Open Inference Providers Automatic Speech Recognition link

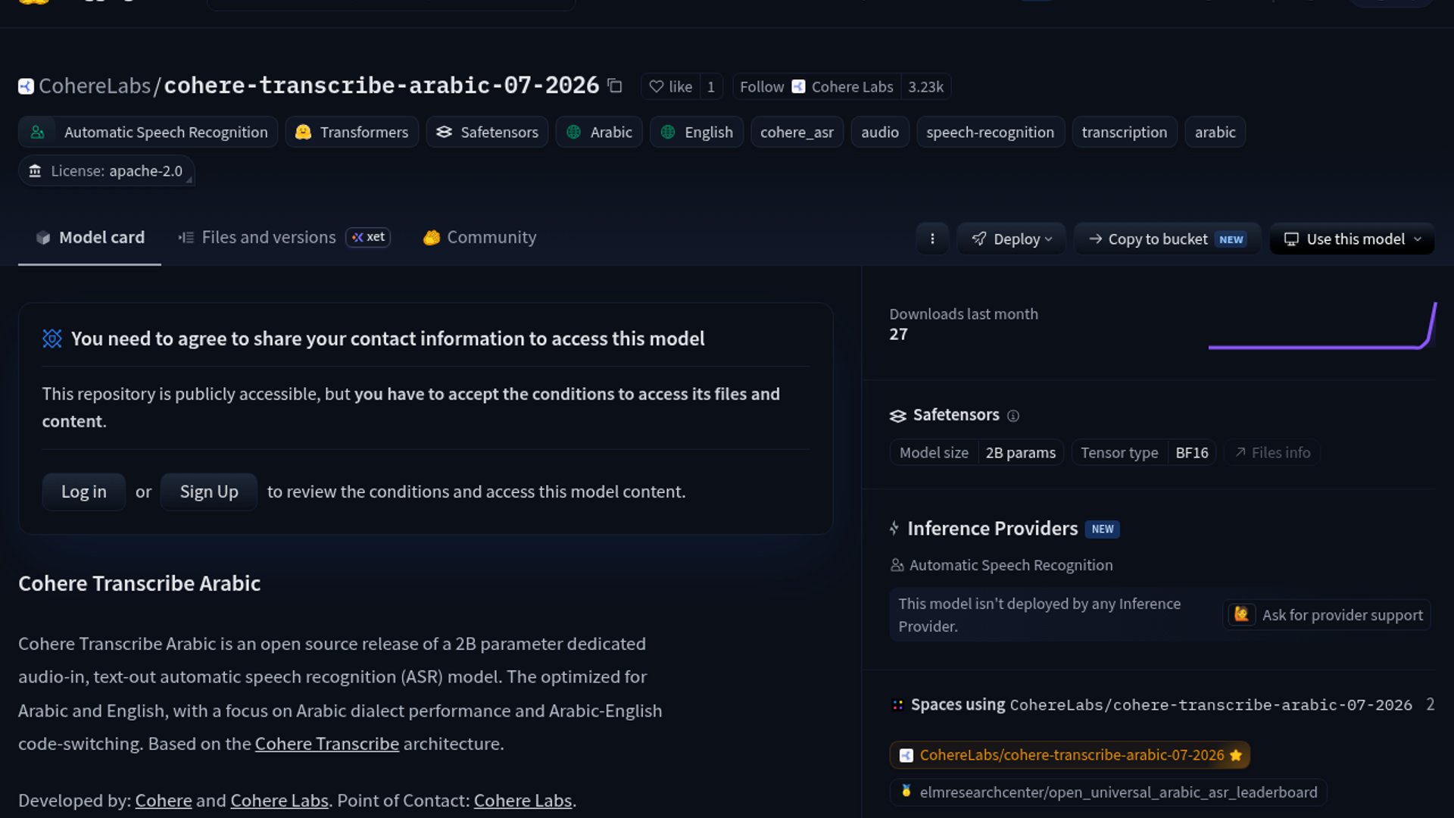[x=1002, y=565]
